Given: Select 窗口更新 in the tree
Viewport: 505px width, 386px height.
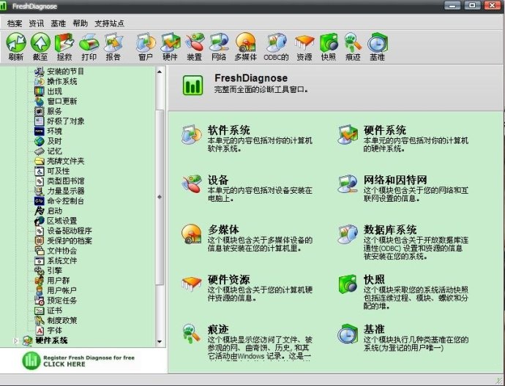Looking at the screenshot, I should (61, 101).
